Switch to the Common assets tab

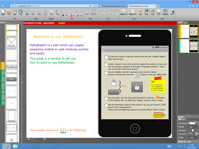[x=2, y=66]
